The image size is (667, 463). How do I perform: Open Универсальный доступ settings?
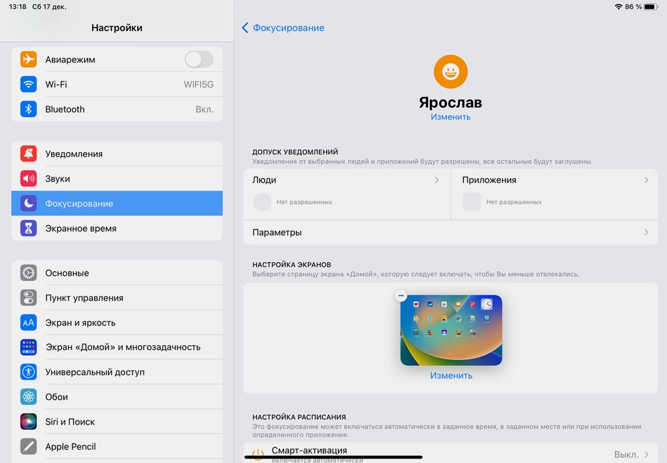[x=117, y=372]
